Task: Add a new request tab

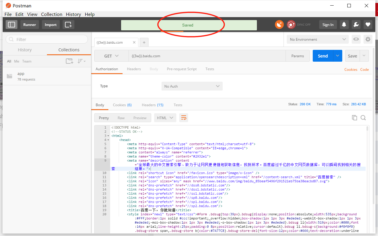Action: 144,42
